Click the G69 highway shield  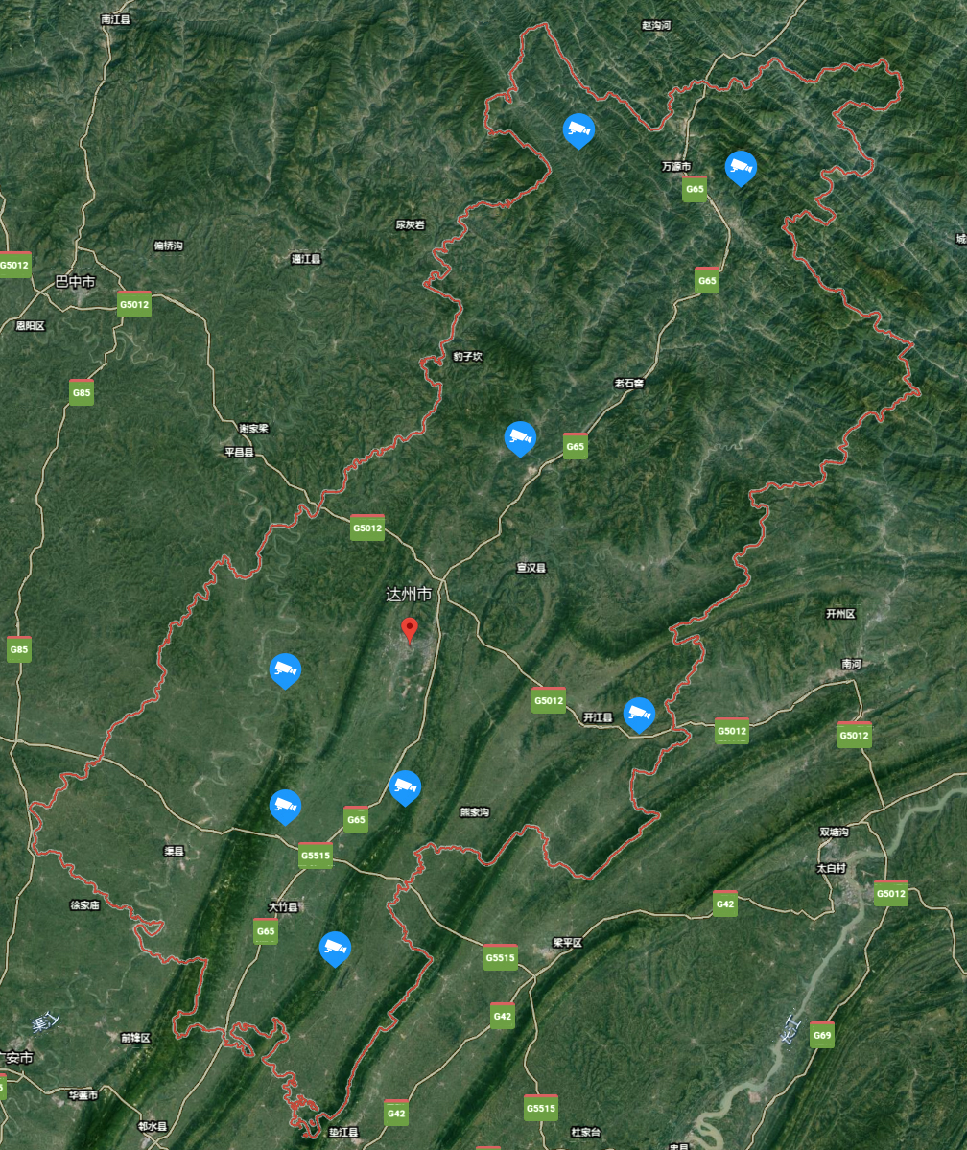822,1035
